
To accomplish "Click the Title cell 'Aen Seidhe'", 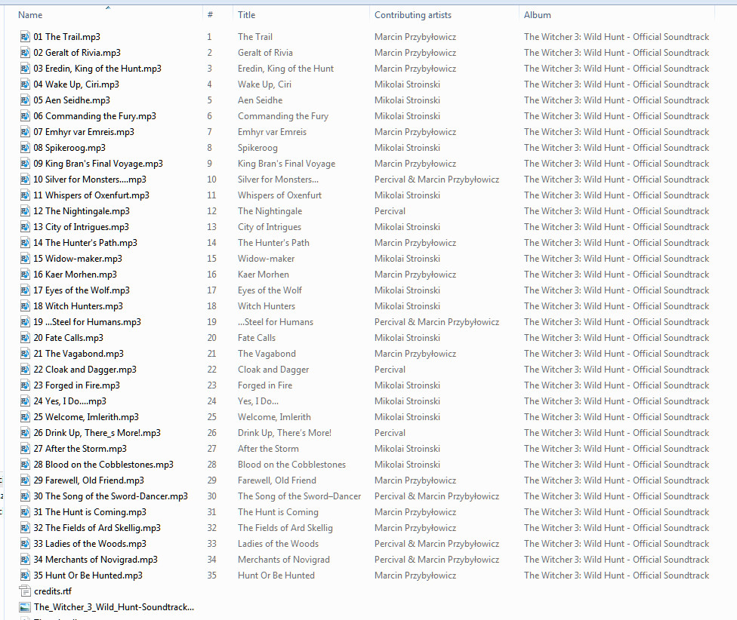I will [x=260, y=100].
